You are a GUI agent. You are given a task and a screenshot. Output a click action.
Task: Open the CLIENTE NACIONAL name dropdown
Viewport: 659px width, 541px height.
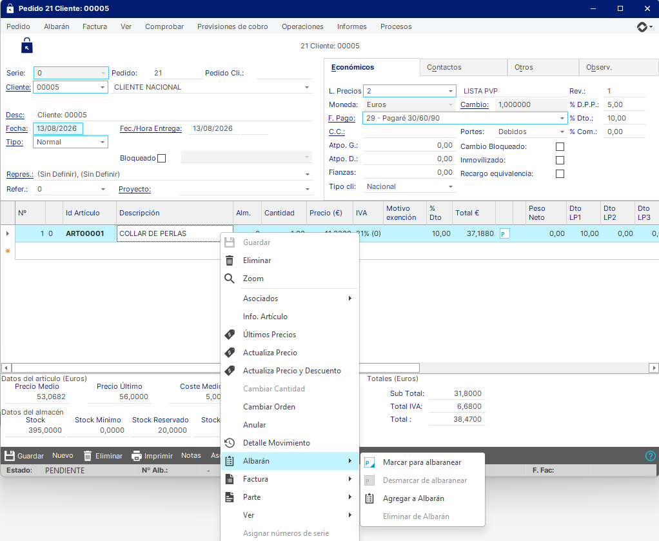tap(307, 88)
